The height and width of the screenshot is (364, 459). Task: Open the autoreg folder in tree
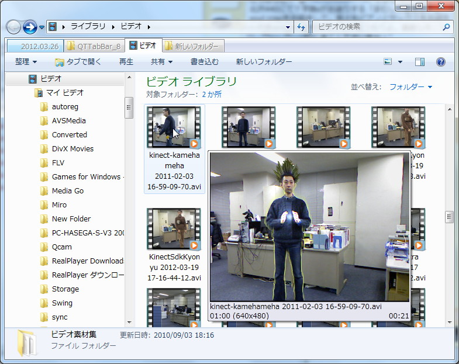click(x=65, y=107)
